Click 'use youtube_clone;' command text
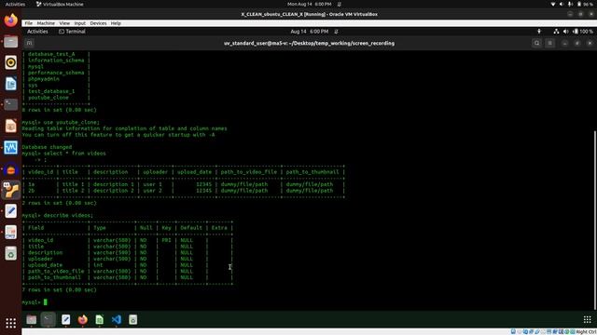This screenshot has width=597, height=335. (72, 122)
